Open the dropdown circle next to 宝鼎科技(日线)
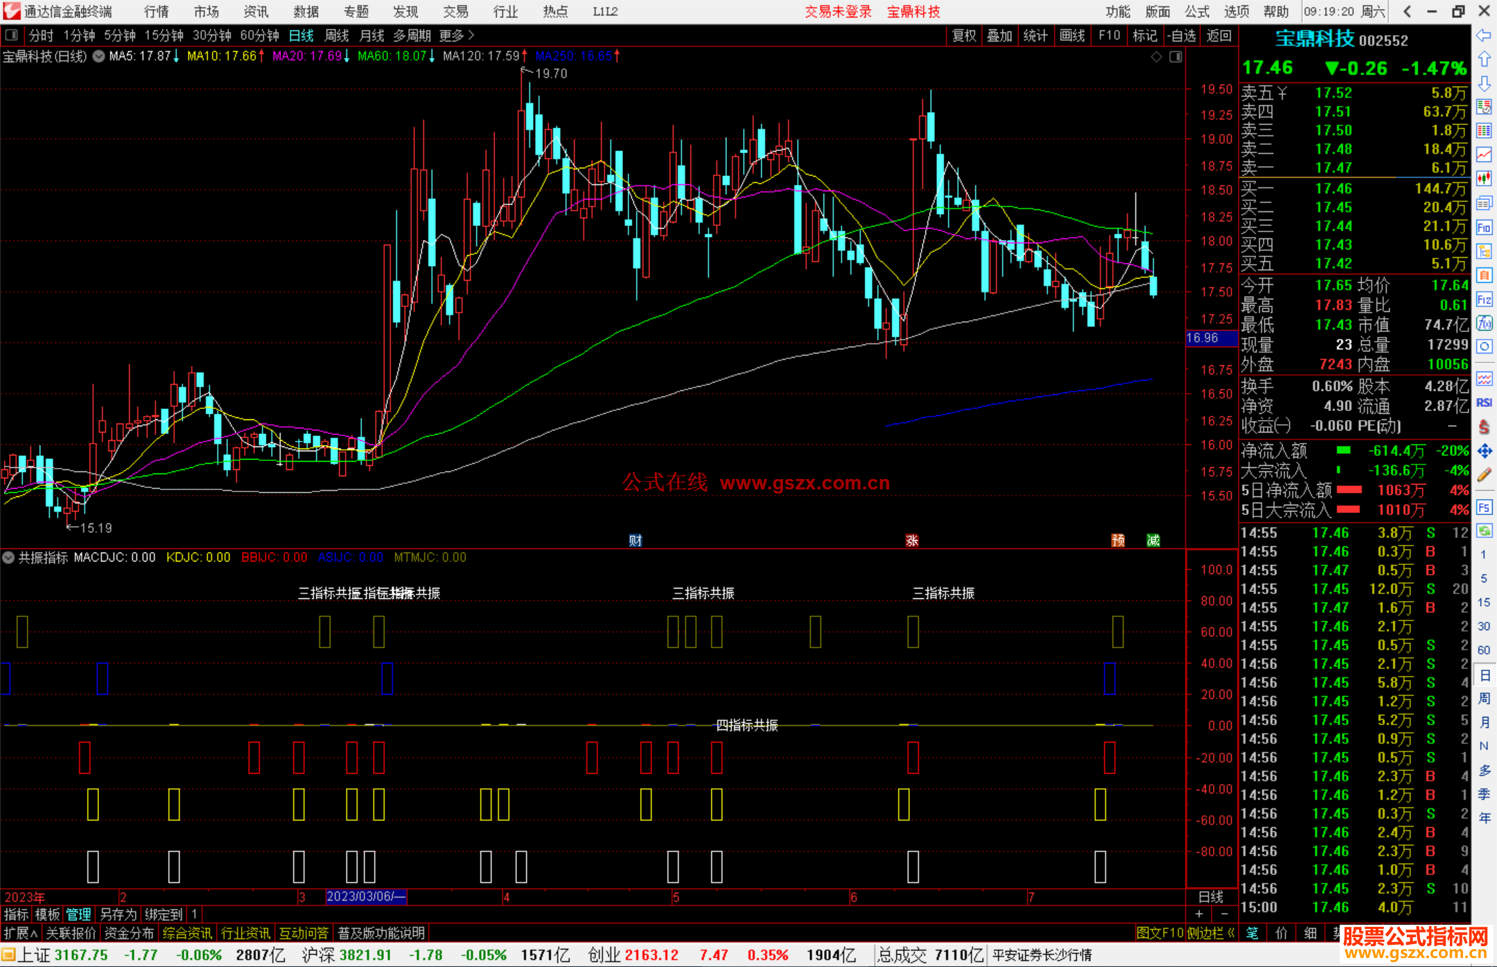The width and height of the screenshot is (1497, 967). (98, 56)
